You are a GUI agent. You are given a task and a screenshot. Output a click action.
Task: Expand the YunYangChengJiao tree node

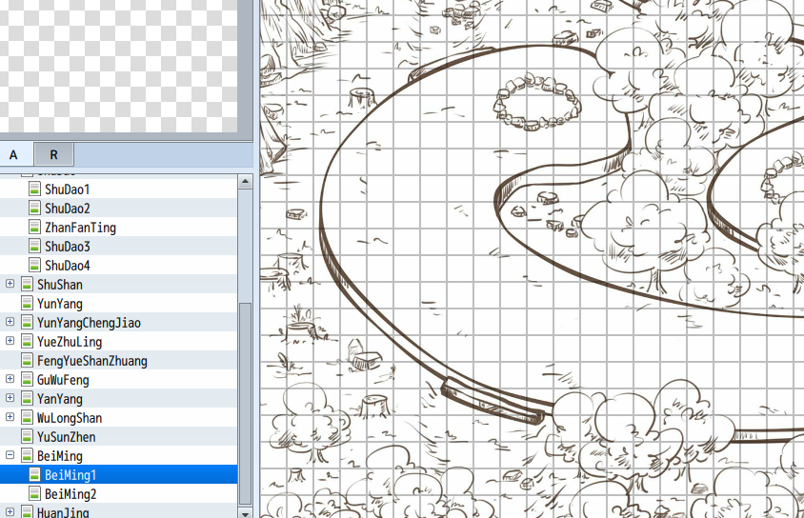[10, 321]
